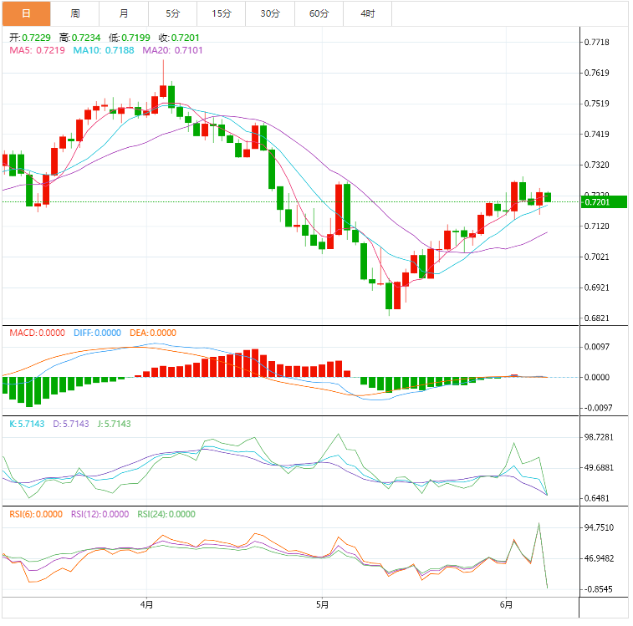The width and height of the screenshot is (633, 626).
Task: Click the green 0.7201 current price tag
Action: pyautogui.click(x=597, y=202)
